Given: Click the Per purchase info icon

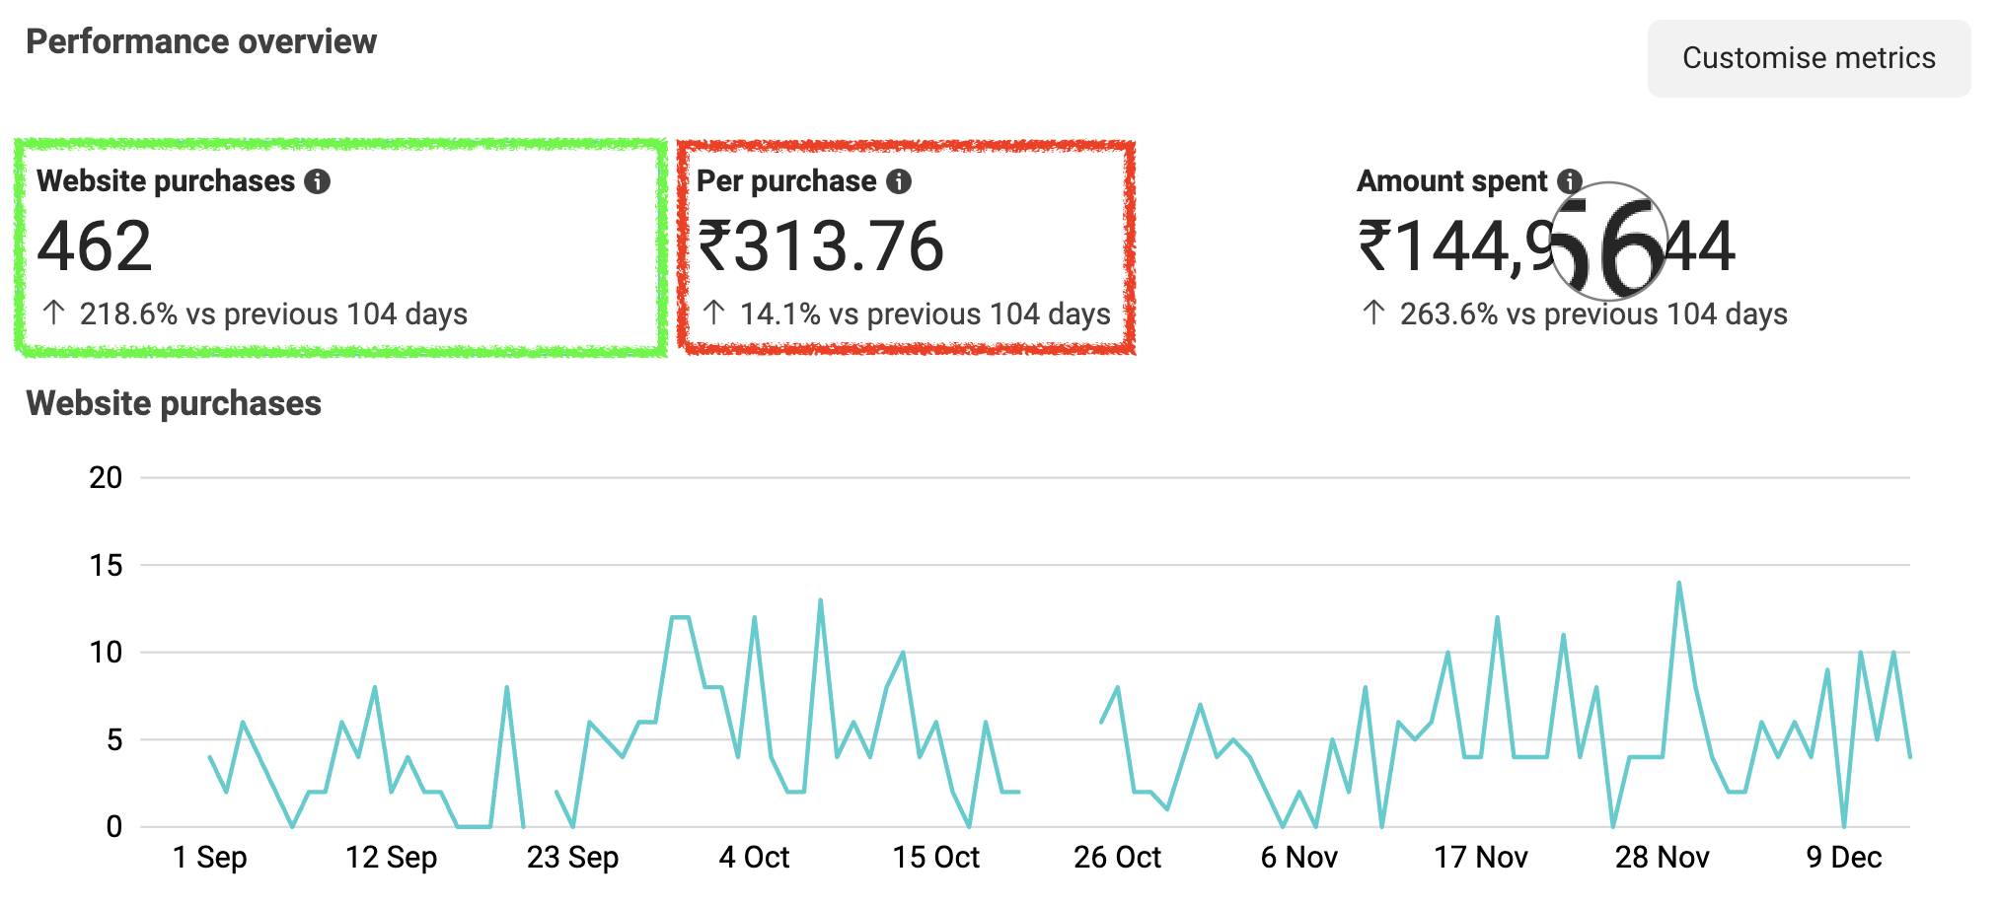Looking at the screenshot, I should pos(898,181).
